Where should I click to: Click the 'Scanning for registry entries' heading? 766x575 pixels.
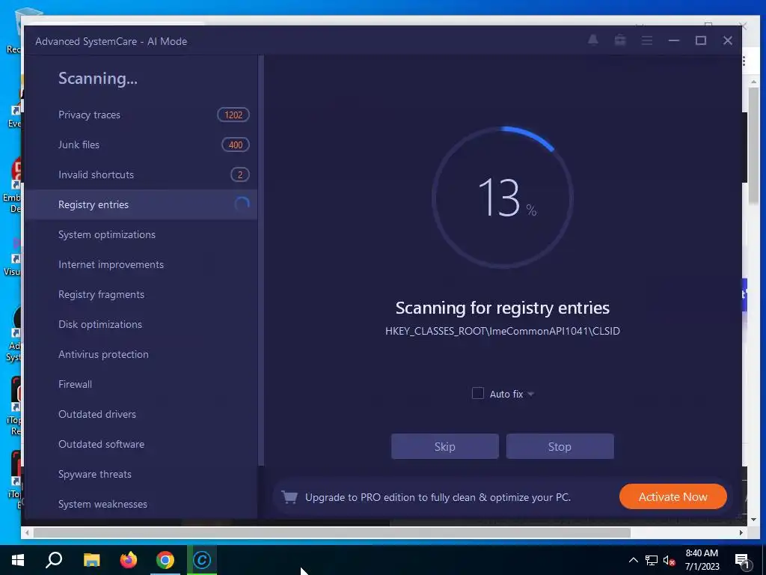click(x=503, y=308)
